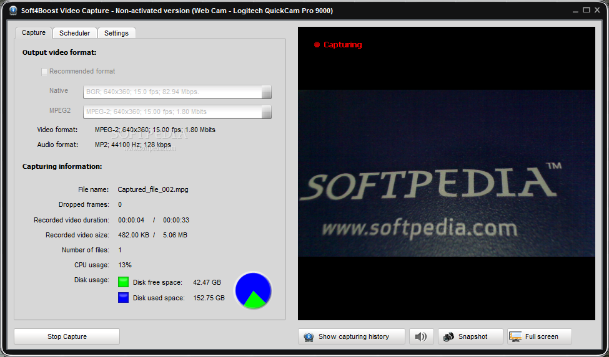
Task: Click the green Disk free space swatch
Action: tap(123, 282)
